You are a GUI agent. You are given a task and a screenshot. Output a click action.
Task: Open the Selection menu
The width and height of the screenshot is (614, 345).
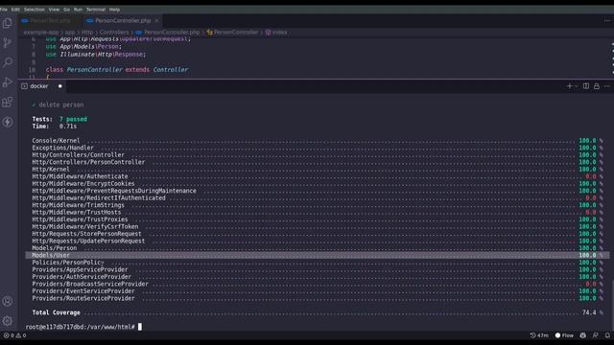(35, 10)
